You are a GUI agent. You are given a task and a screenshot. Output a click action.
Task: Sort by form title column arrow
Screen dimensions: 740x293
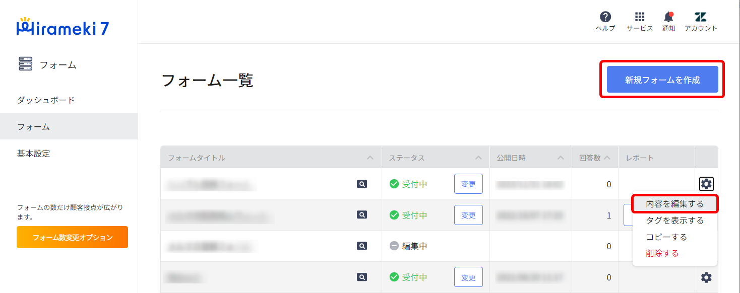point(371,158)
